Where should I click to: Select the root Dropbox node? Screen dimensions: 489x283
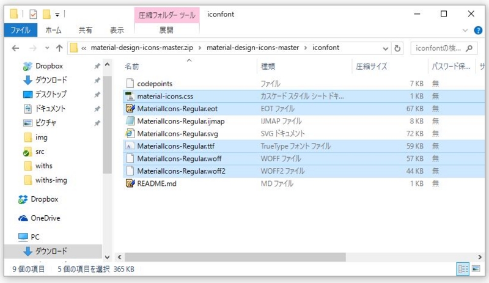tap(44, 199)
